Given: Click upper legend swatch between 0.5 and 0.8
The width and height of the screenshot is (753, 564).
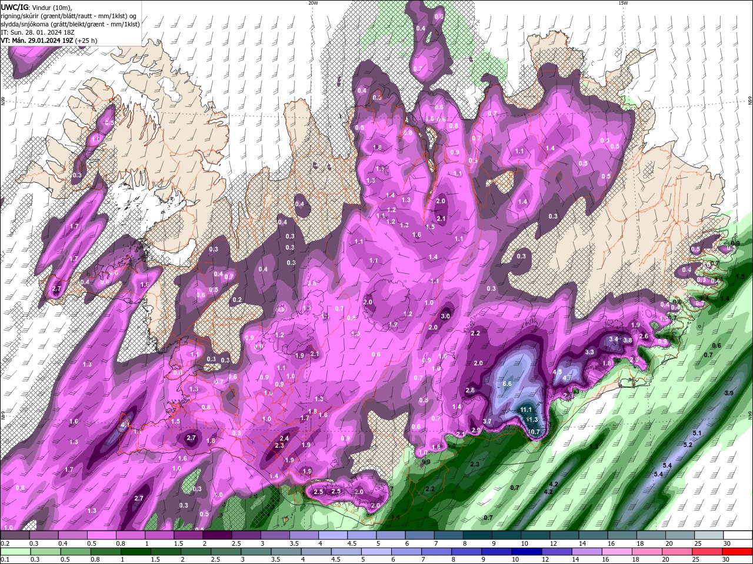Looking at the screenshot, I should click(101, 536).
